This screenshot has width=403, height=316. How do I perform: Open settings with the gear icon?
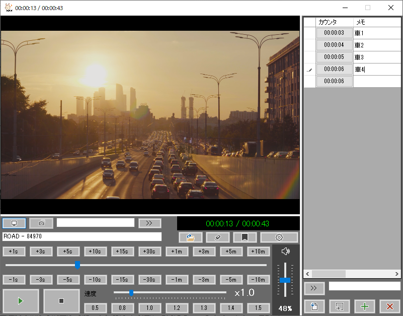[x=279, y=237]
